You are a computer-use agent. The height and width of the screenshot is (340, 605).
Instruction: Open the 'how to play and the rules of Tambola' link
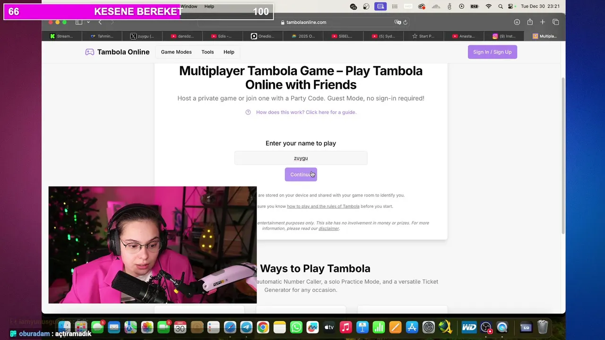323,206
